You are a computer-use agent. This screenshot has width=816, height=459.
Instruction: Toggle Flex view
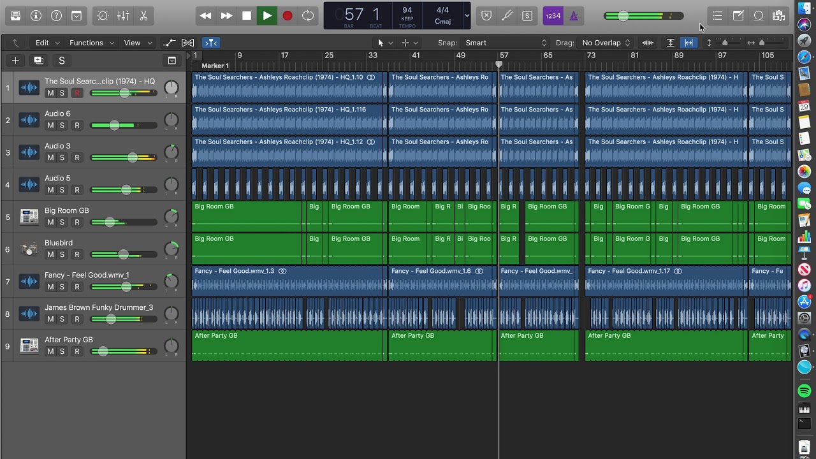click(x=187, y=43)
